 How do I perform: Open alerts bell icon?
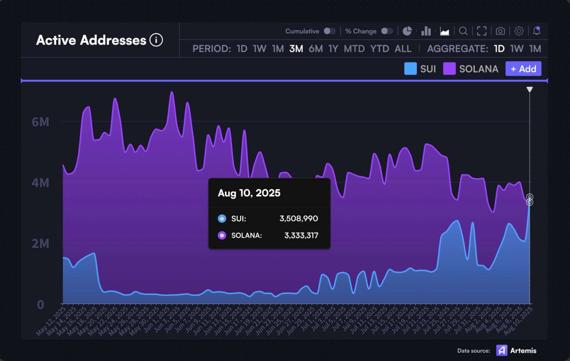537,31
